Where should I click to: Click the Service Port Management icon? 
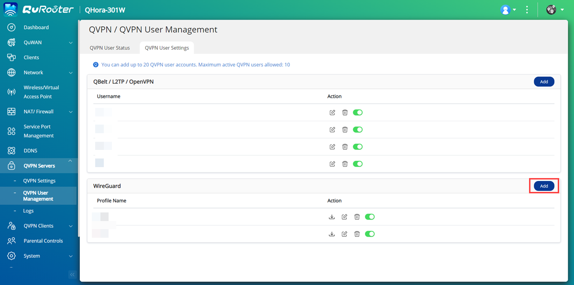[12, 131]
